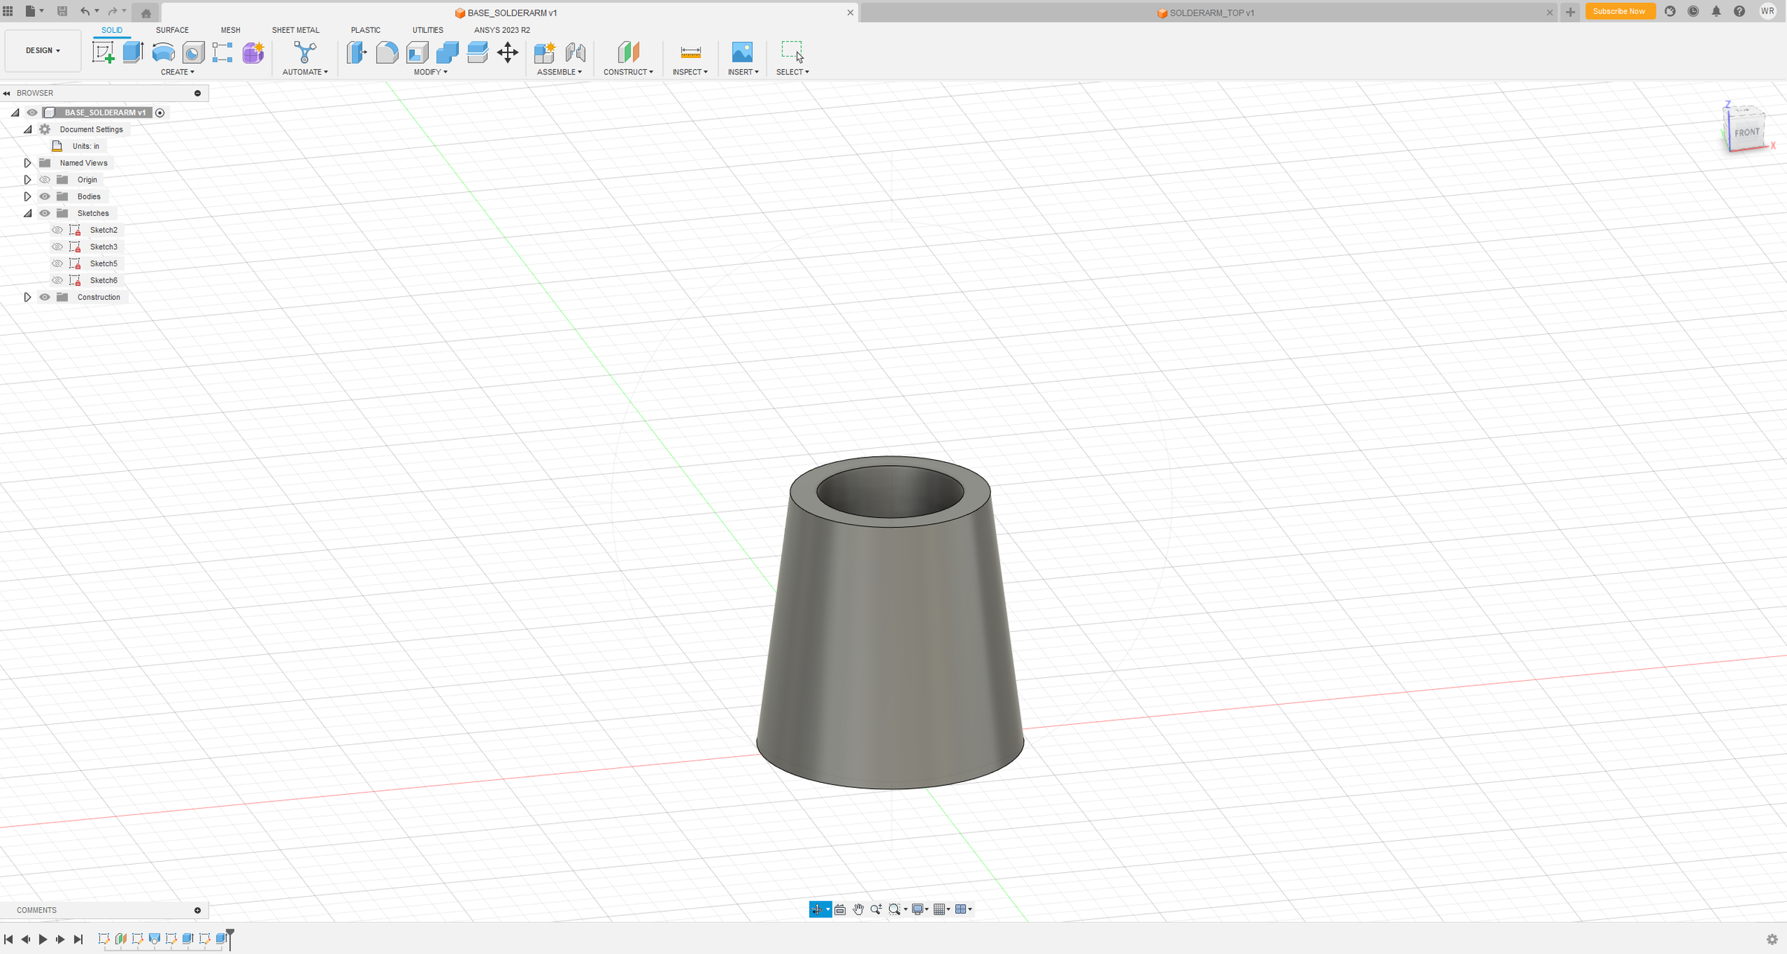Show Sketch3 using its eye icon
The image size is (1787, 954).
[57, 246]
